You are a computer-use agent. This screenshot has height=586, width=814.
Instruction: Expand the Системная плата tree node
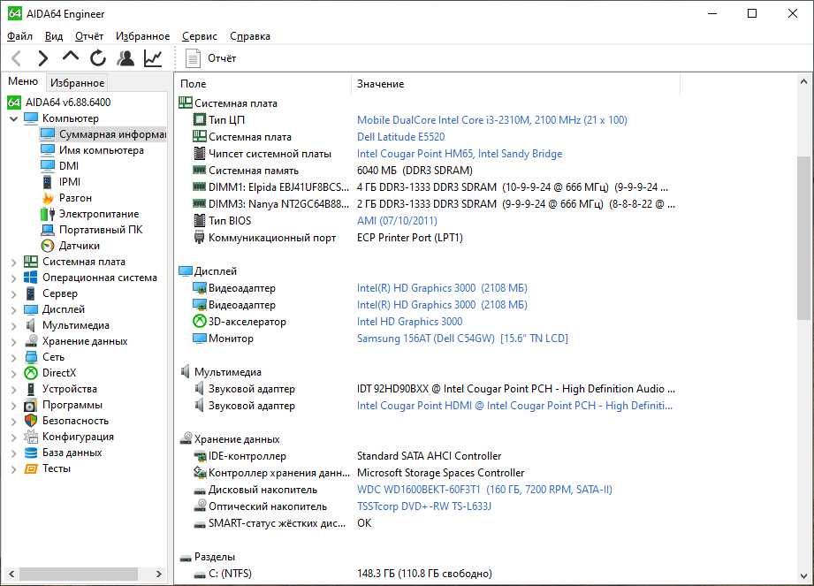(14, 263)
